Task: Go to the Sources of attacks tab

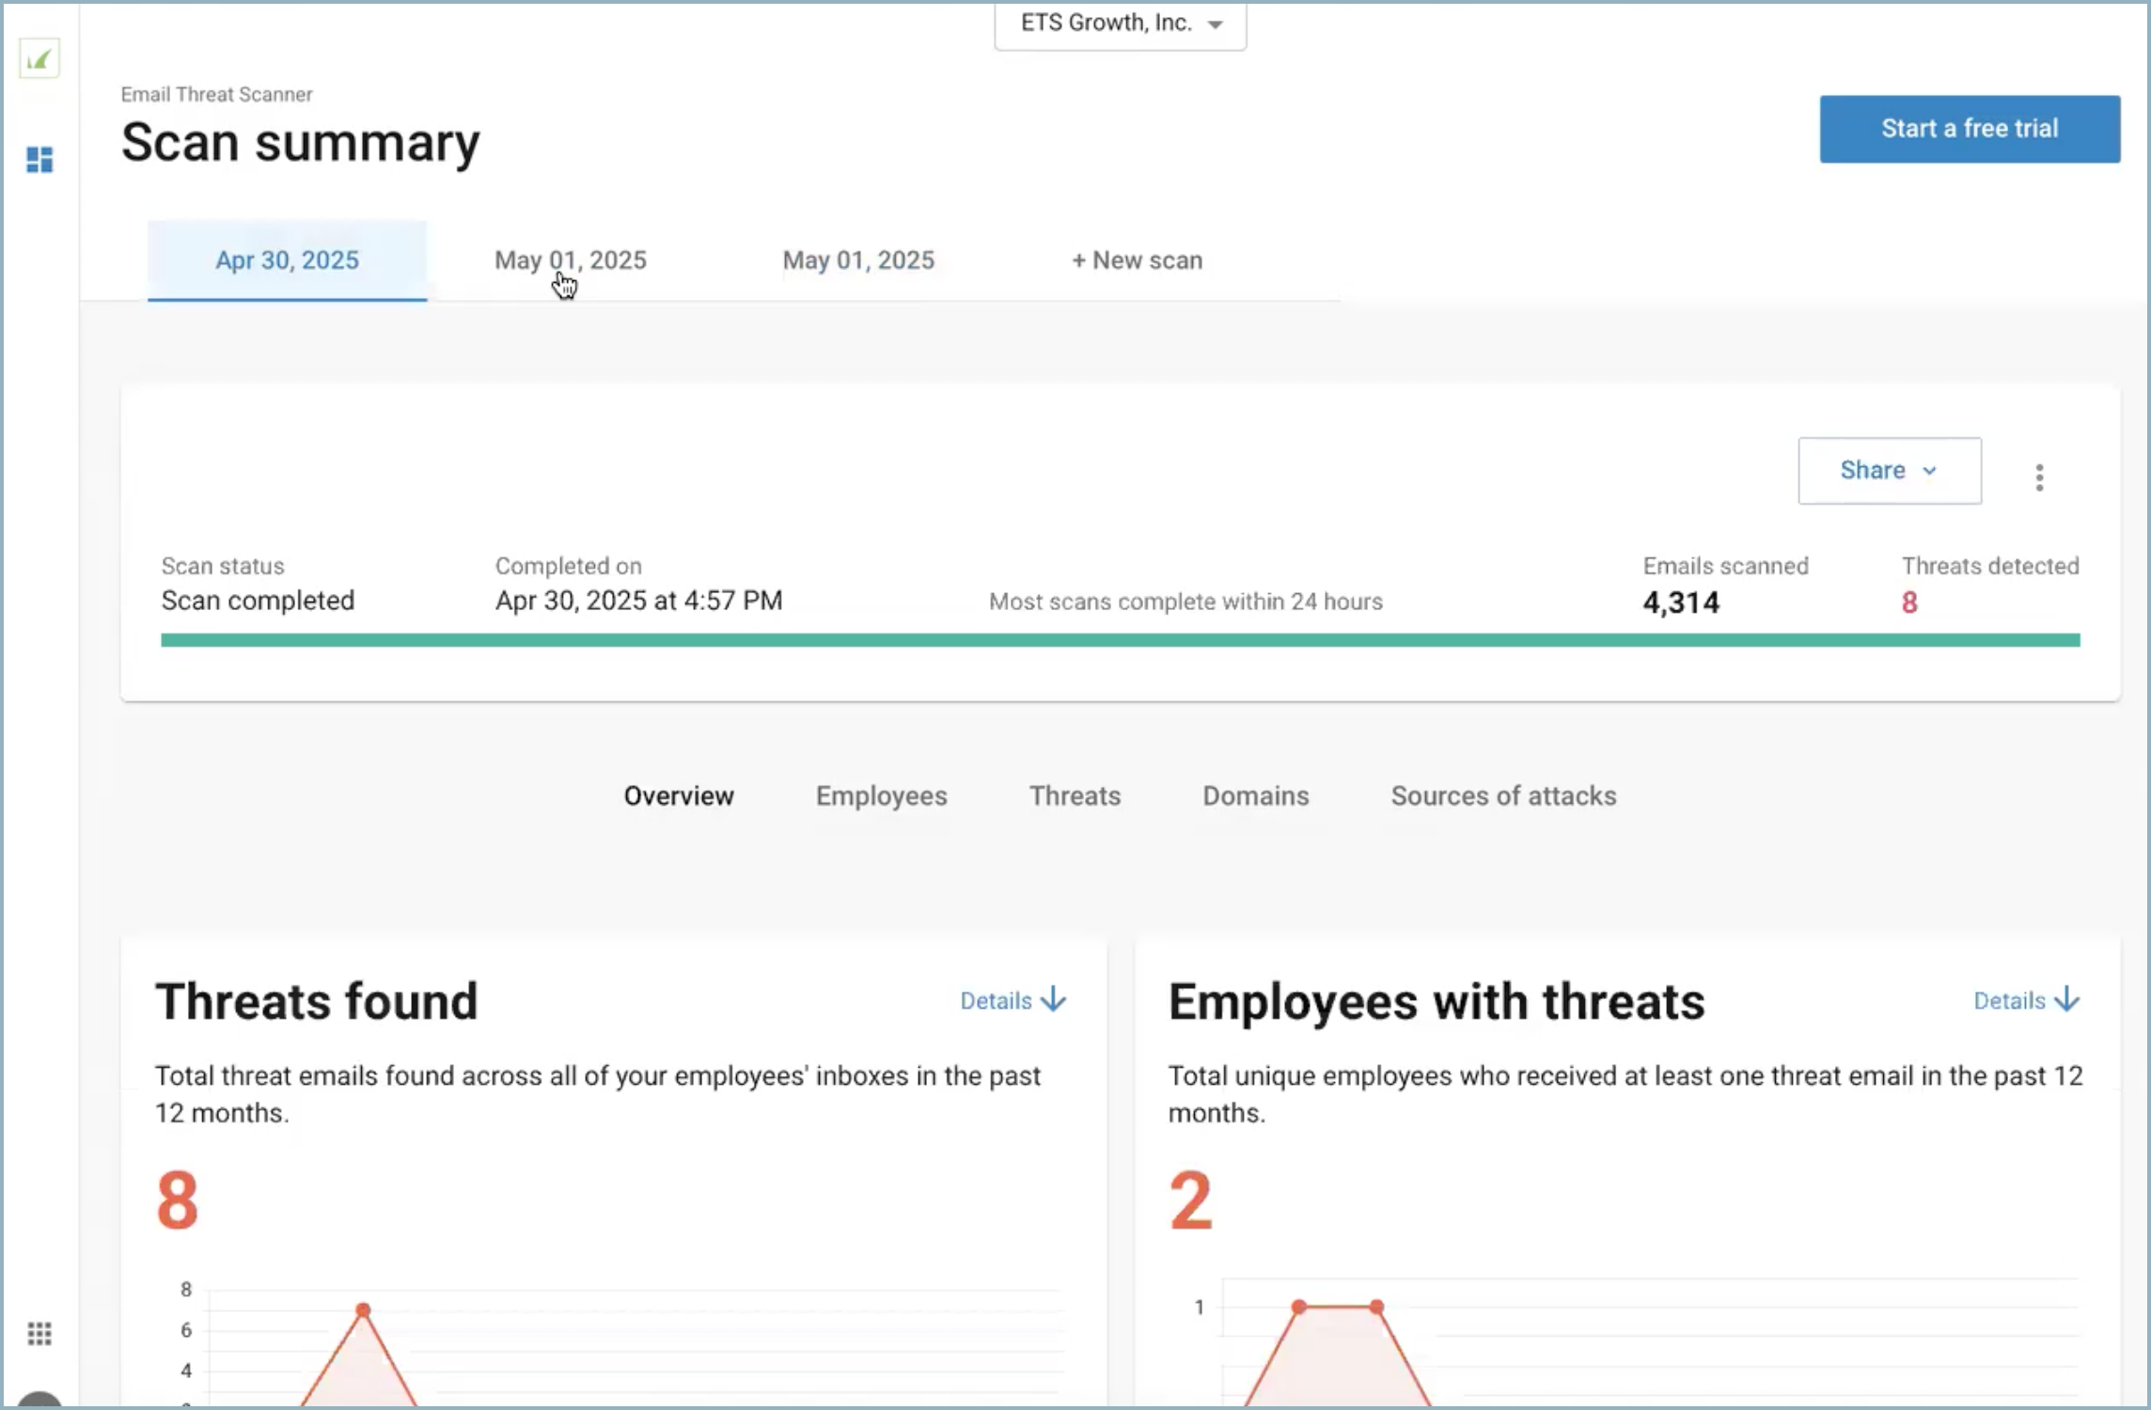Action: [x=1503, y=796]
